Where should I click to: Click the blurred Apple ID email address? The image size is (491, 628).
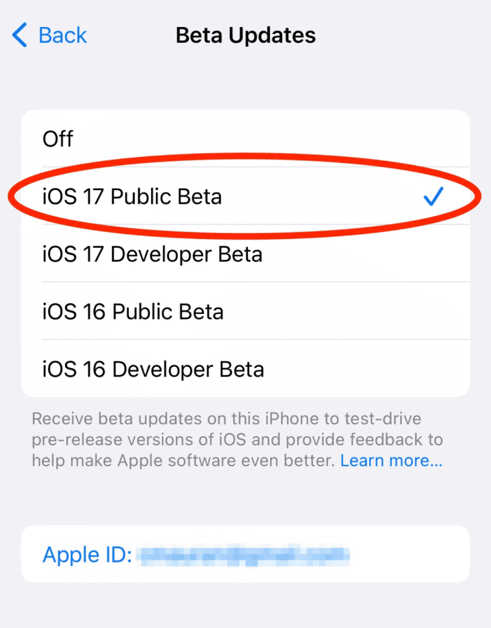click(242, 556)
